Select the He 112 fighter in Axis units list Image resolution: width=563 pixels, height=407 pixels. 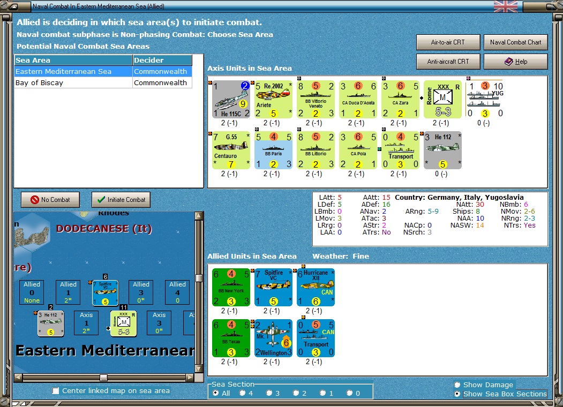pos(442,150)
